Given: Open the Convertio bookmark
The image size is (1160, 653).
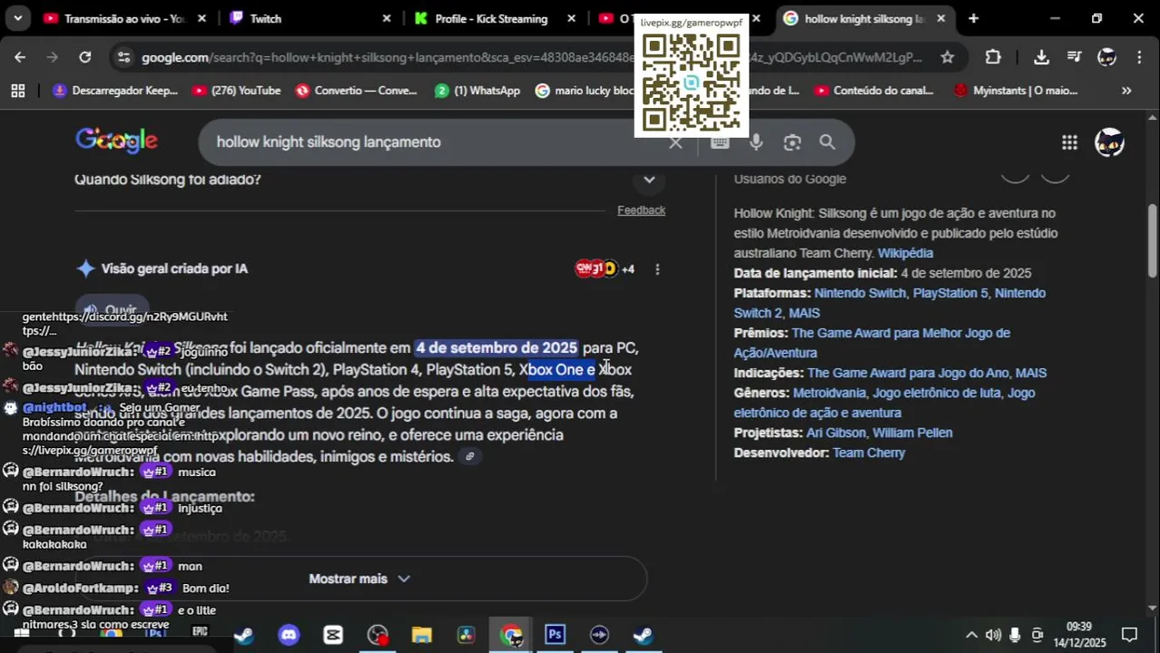Looking at the screenshot, I should (x=356, y=91).
